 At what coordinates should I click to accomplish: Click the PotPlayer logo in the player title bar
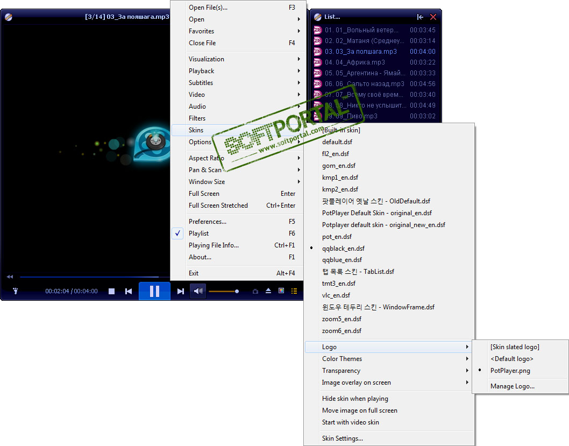coord(9,17)
